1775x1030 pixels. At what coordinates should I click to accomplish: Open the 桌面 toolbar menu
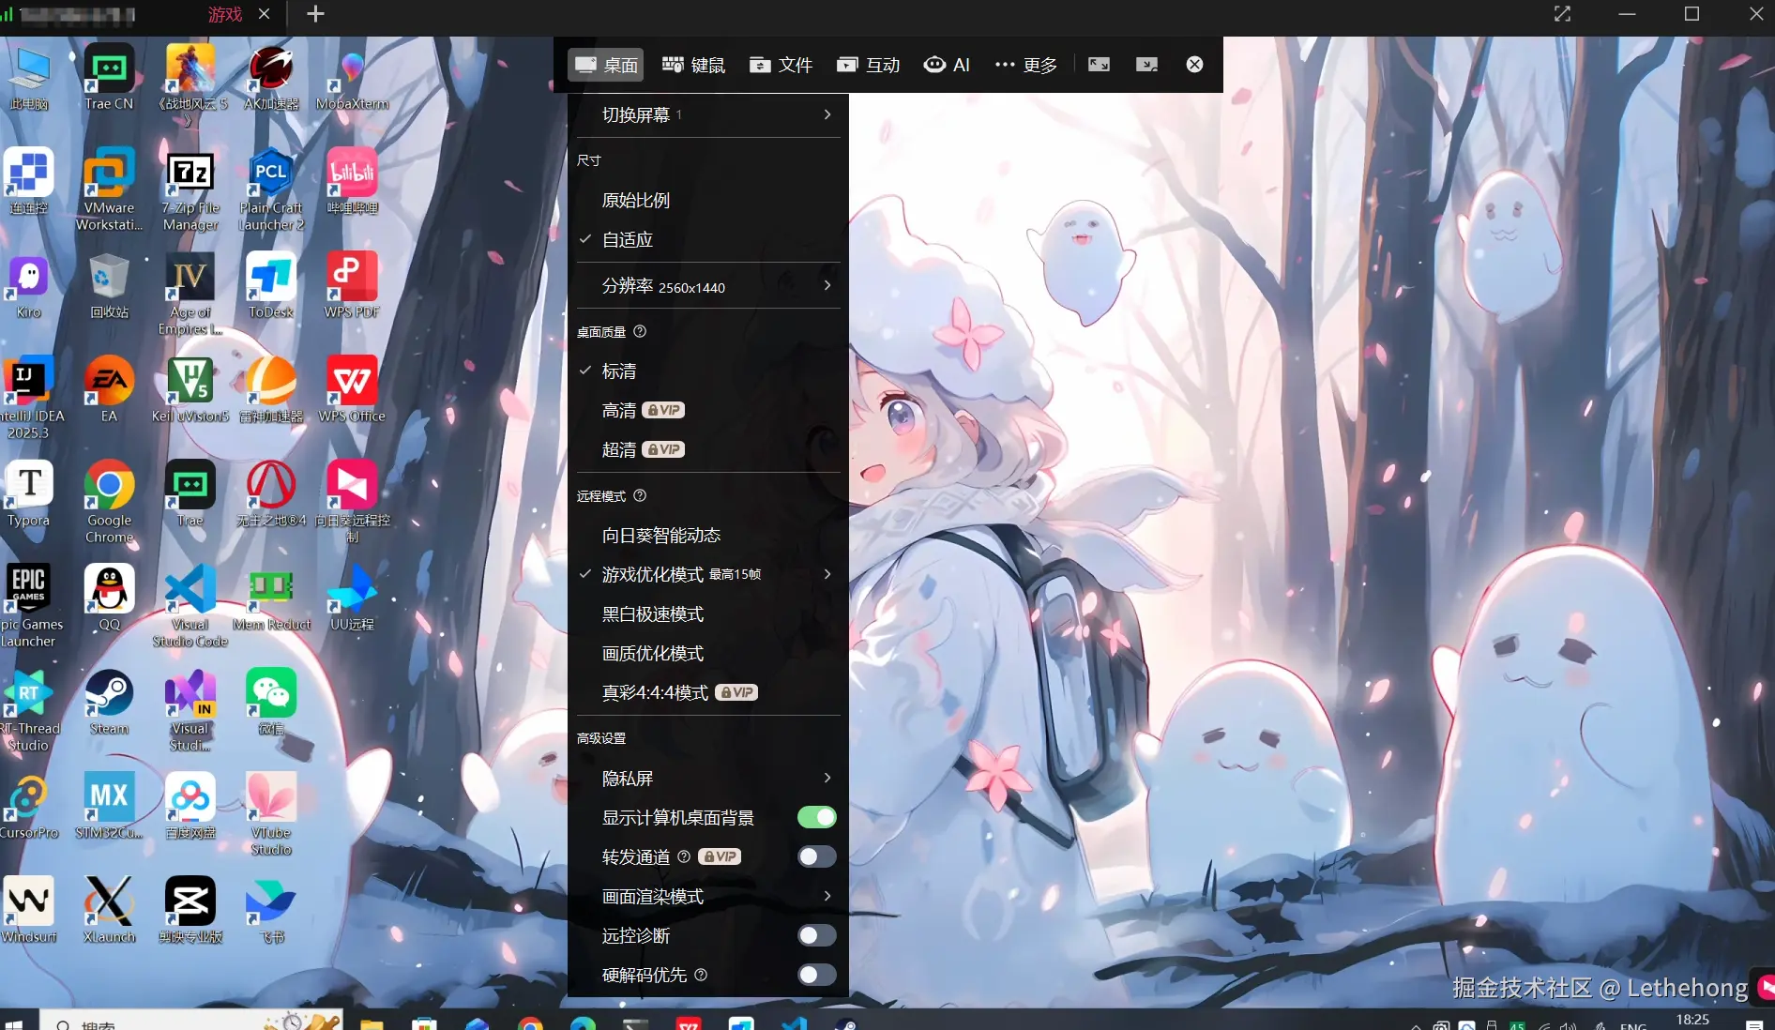(x=606, y=65)
